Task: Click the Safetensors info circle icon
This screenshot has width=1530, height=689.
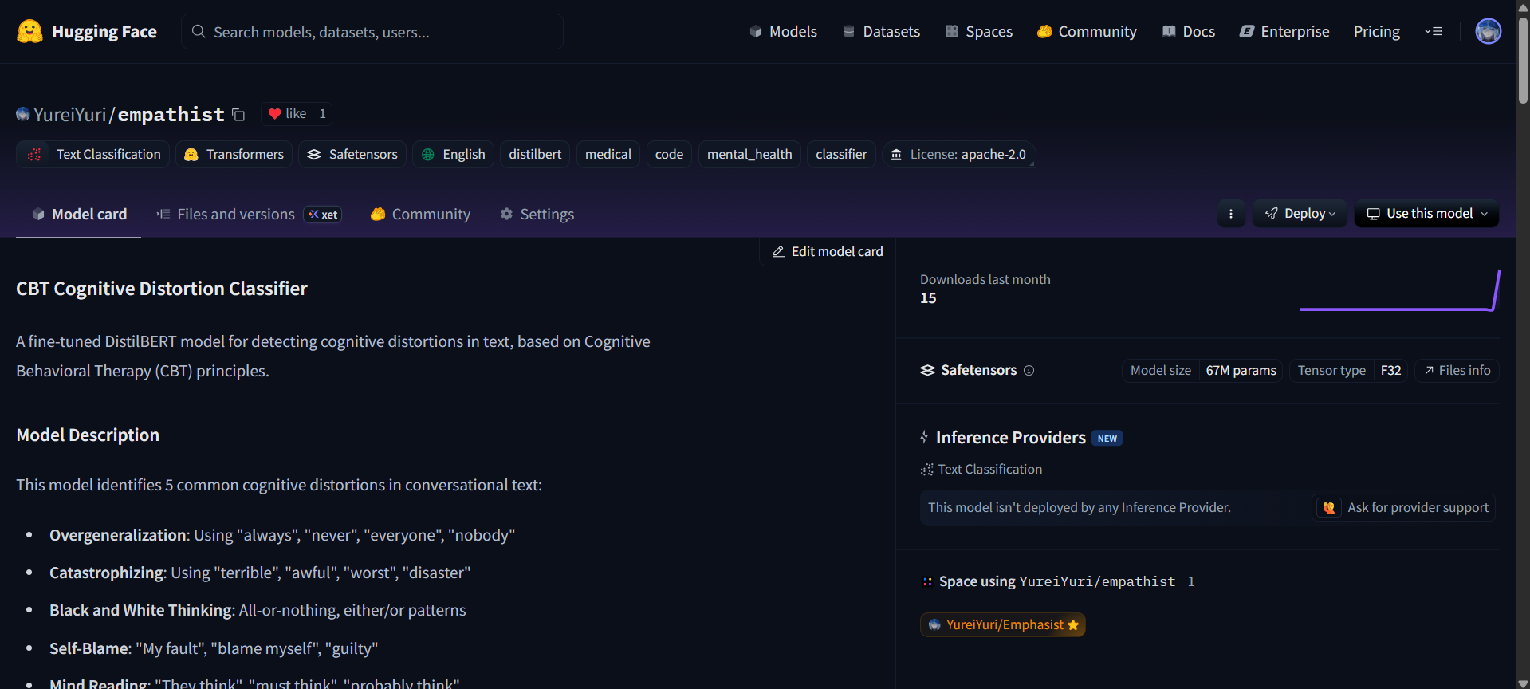Action: click(1029, 370)
